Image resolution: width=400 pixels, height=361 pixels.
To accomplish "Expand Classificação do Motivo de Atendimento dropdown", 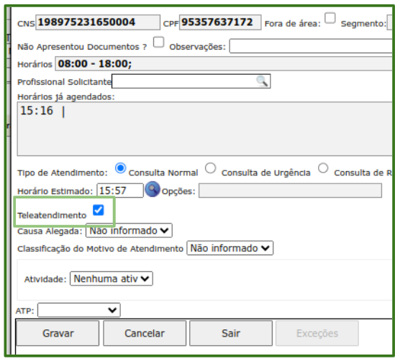I will pyautogui.click(x=229, y=248).
